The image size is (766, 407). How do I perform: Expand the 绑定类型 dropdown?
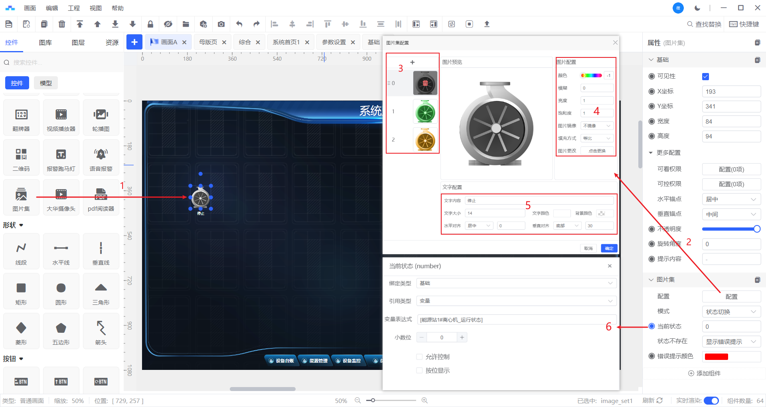pos(516,283)
